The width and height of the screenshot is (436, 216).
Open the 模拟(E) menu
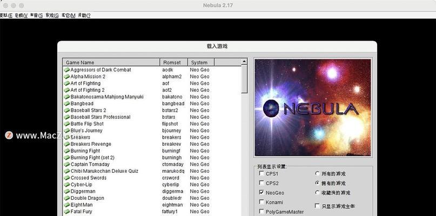(x=5, y=15)
